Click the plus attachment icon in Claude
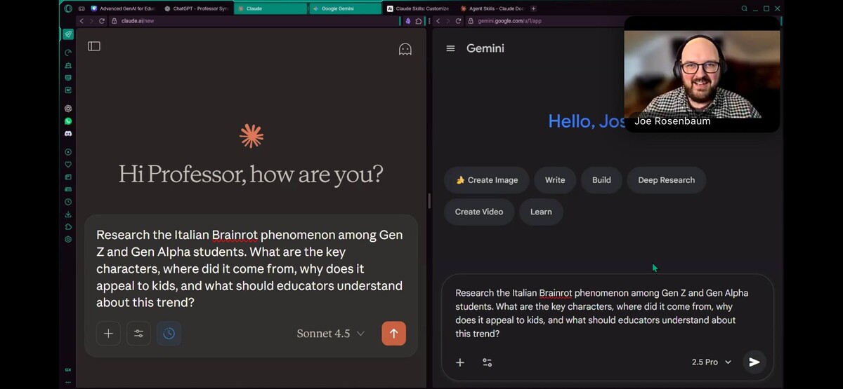The width and height of the screenshot is (843, 389). click(x=108, y=334)
